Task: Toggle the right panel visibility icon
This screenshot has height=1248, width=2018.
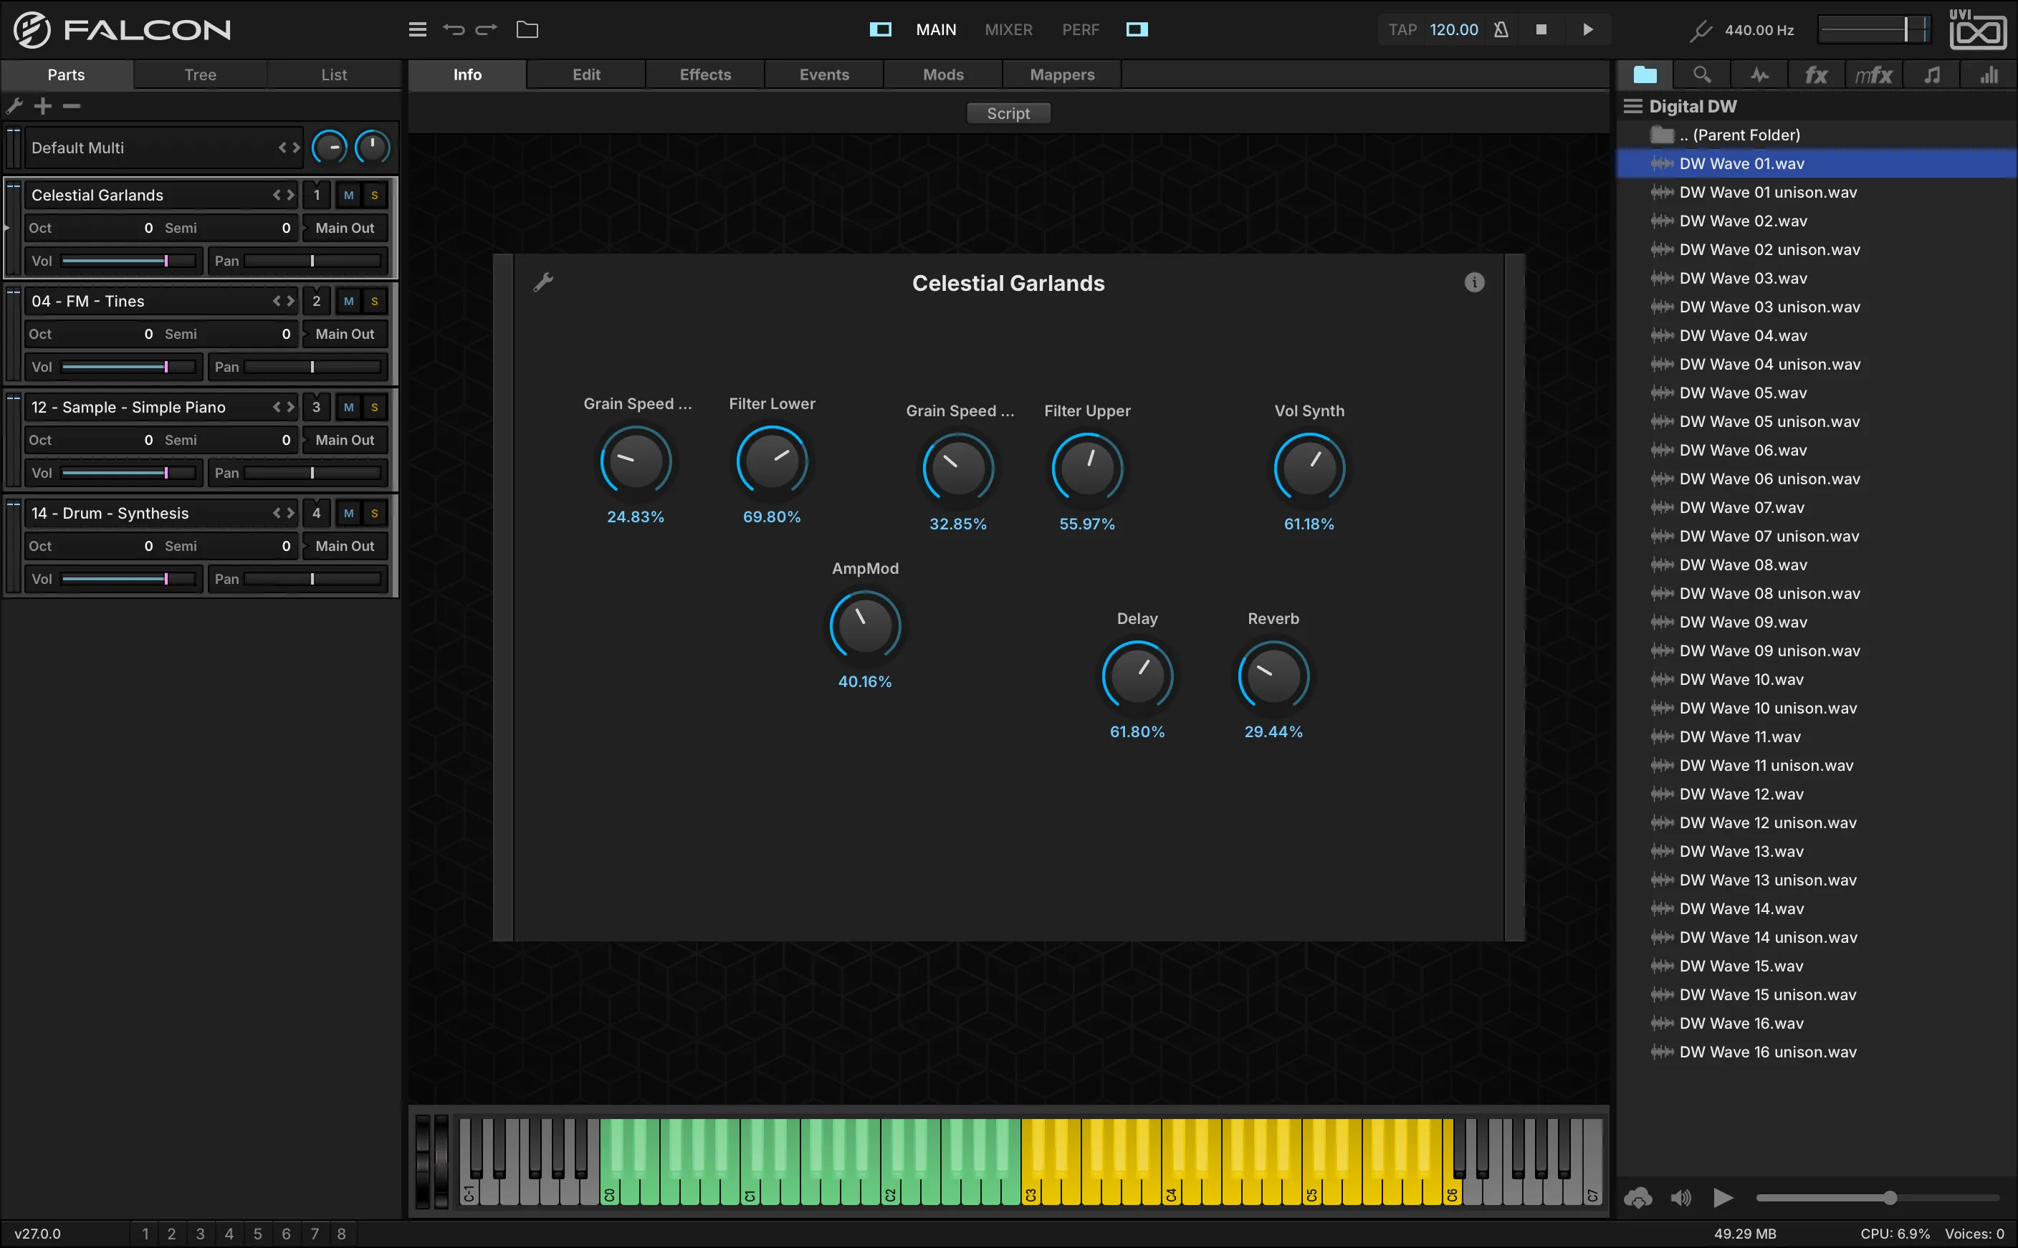Action: pyautogui.click(x=1137, y=29)
